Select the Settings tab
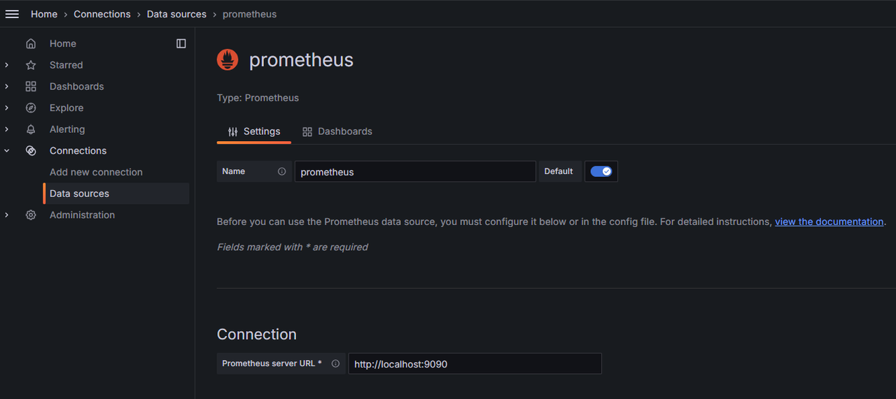Viewport: 896px width, 399px height. coord(254,131)
